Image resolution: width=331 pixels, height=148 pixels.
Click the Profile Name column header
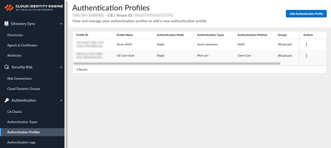(x=125, y=35)
